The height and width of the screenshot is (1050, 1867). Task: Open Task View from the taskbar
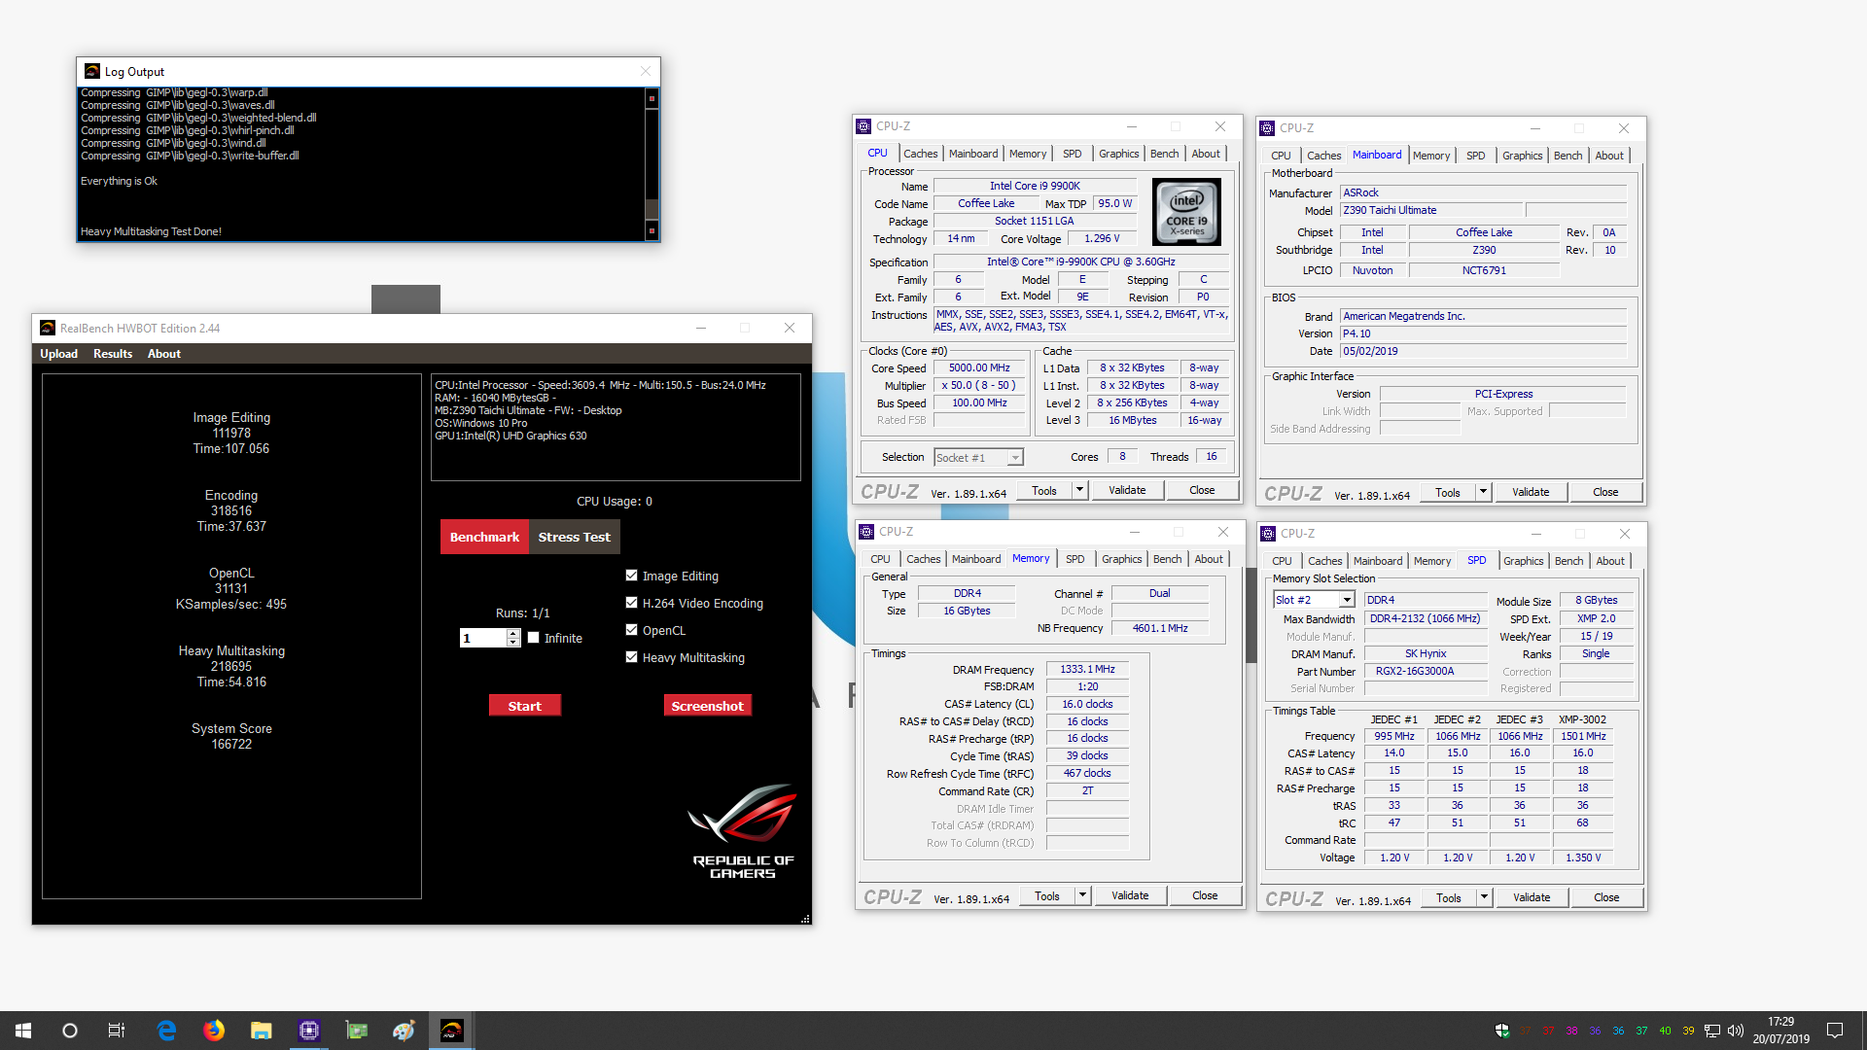116,1031
